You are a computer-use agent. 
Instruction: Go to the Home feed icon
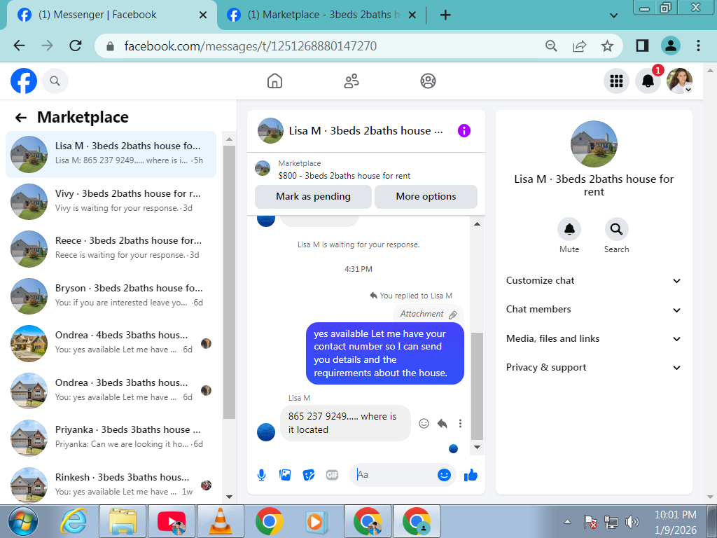[274, 81]
